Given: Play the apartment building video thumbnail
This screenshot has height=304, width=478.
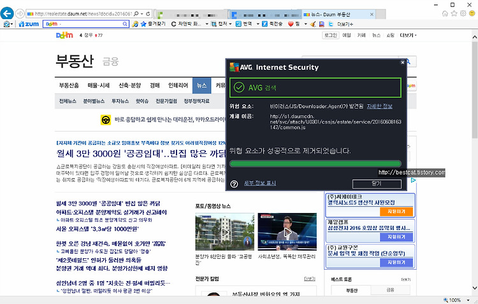Looking at the screenshot, I should click(x=225, y=232).
